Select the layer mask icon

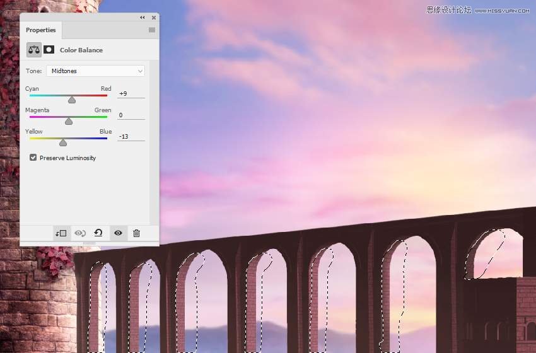pyautogui.click(x=49, y=50)
